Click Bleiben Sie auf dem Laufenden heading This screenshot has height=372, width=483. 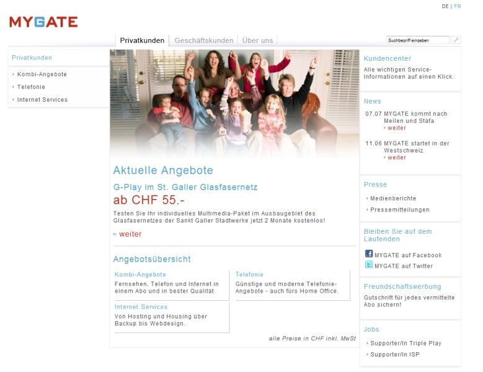397,235
